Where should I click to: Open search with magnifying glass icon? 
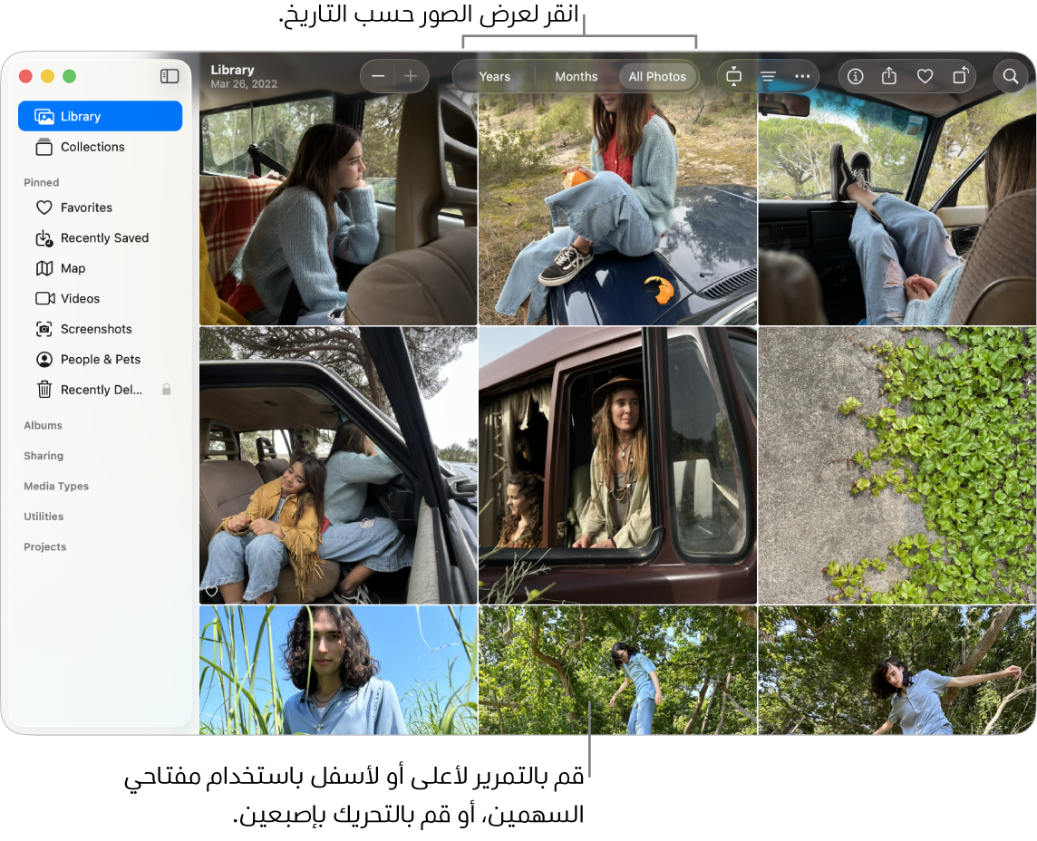click(1011, 77)
